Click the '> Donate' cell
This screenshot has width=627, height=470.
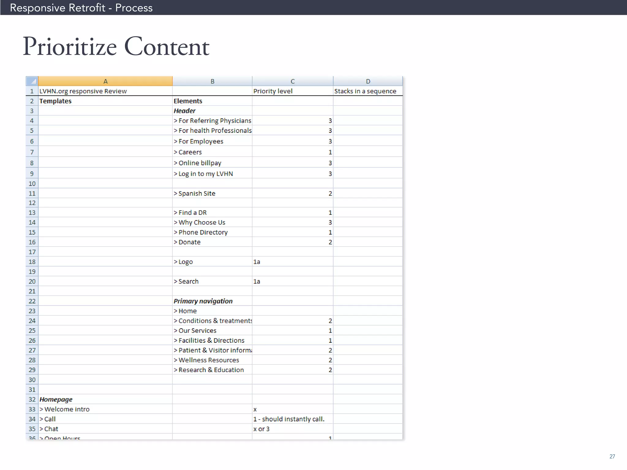[x=212, y=242]
